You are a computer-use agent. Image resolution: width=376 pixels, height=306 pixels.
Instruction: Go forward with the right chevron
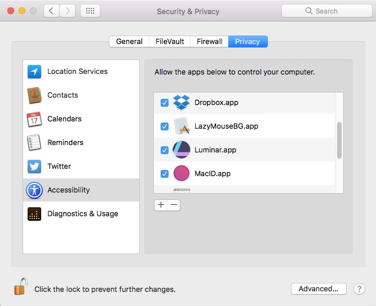point(68,11)
